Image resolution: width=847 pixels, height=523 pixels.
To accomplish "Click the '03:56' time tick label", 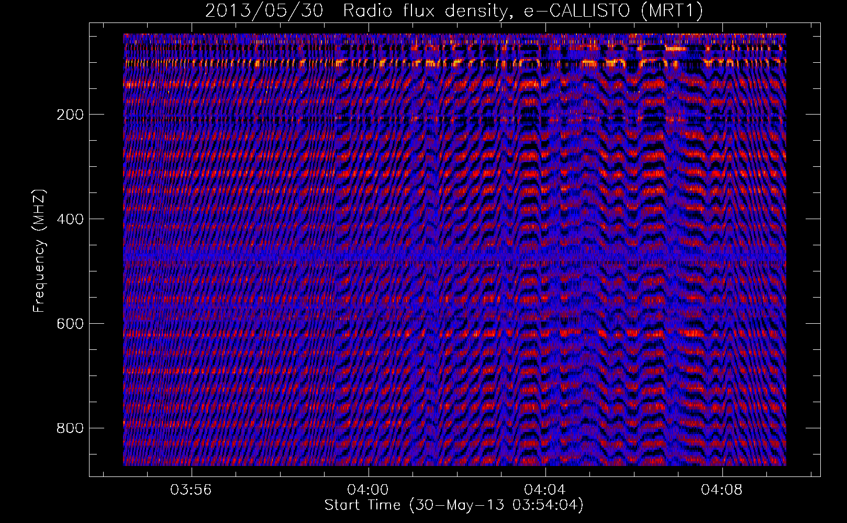I will coord(191,490).
